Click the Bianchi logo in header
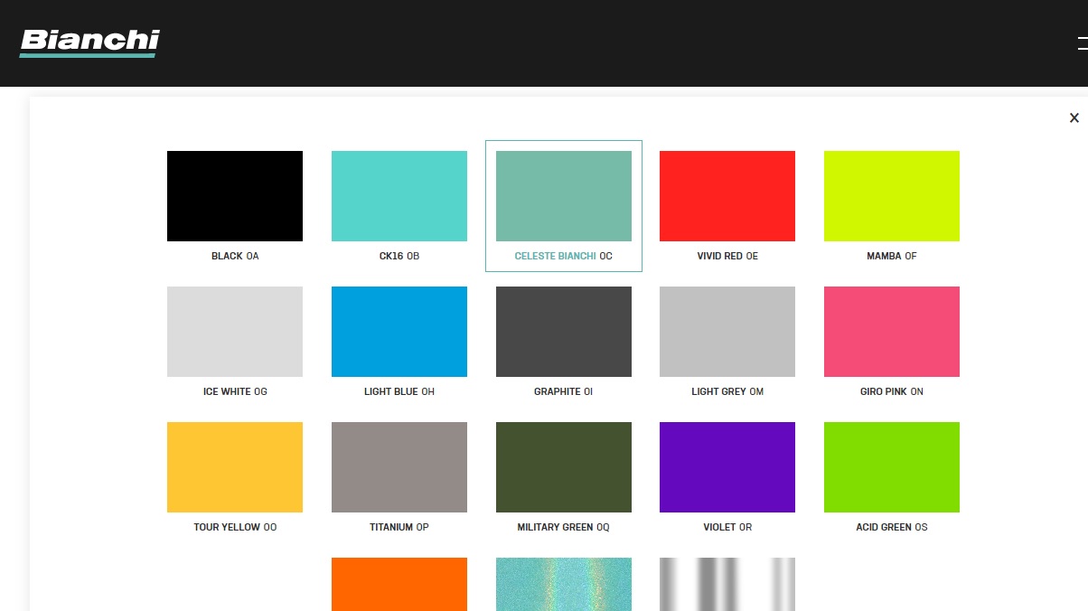Viewport: 1088px width, 611px height. click(89, 42)
